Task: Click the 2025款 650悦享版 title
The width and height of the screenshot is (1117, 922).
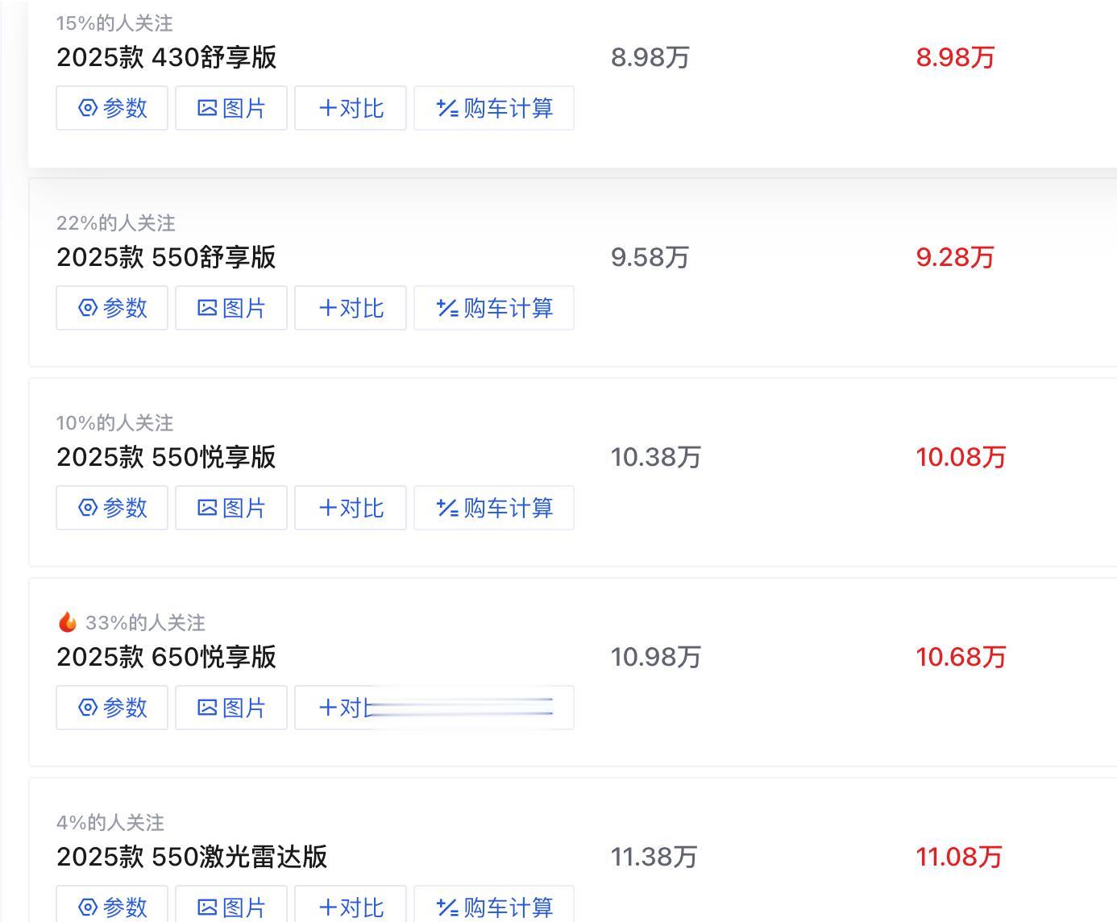Action: click(166, 657)
